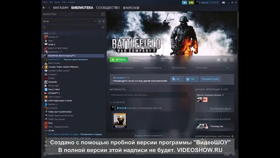Click the Garry's Mod game icon
The image size is (280, 158).
46,90
